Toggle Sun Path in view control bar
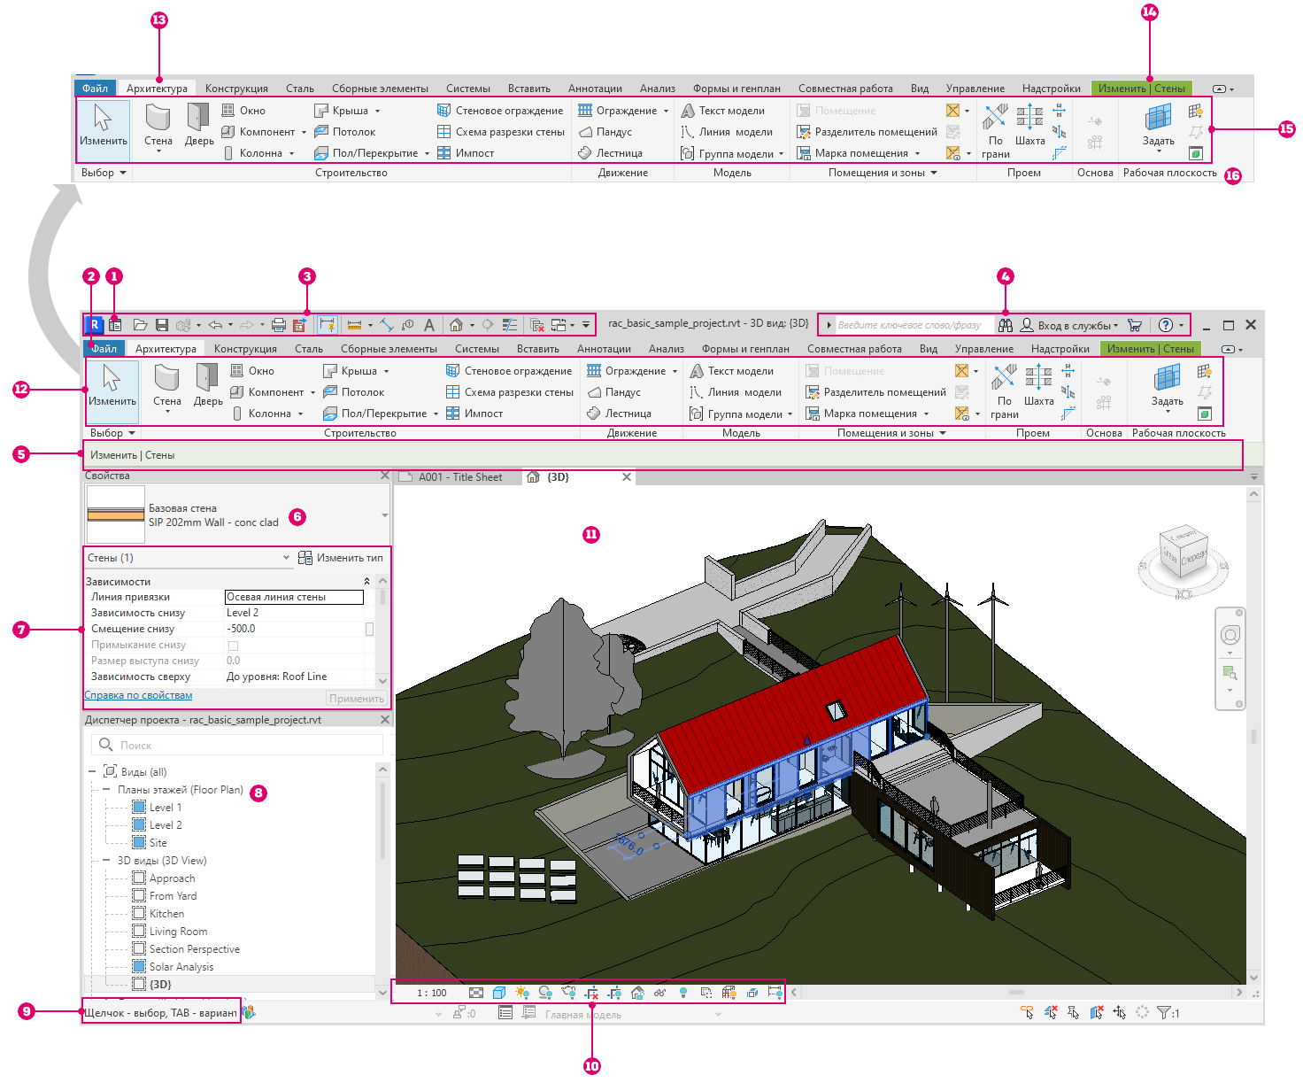This screenshot has width=1303, height=1083. pyautogui.click(x=522, y=993)
